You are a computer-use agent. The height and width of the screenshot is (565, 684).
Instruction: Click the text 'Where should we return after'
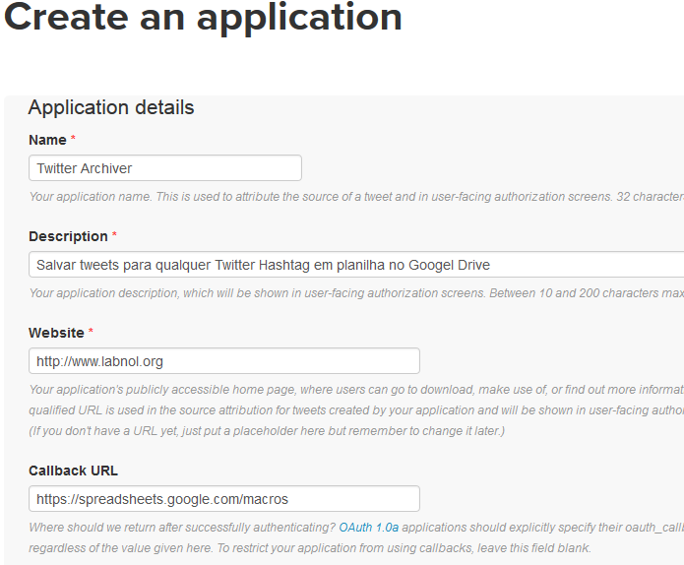(x=182, y=528)
